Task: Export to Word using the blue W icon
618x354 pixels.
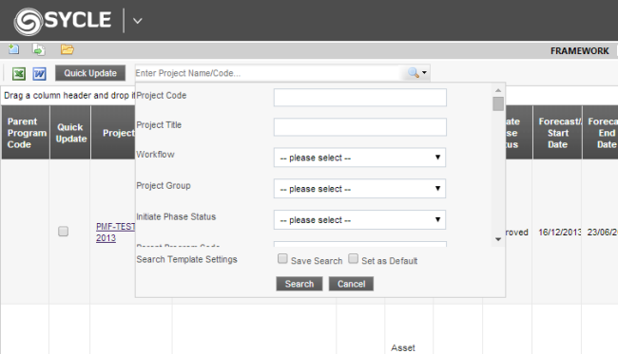Action: click(39, 74)
